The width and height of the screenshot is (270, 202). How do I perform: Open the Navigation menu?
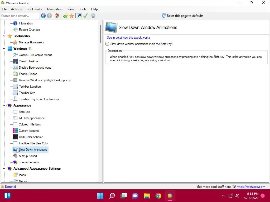click(55, 9)
